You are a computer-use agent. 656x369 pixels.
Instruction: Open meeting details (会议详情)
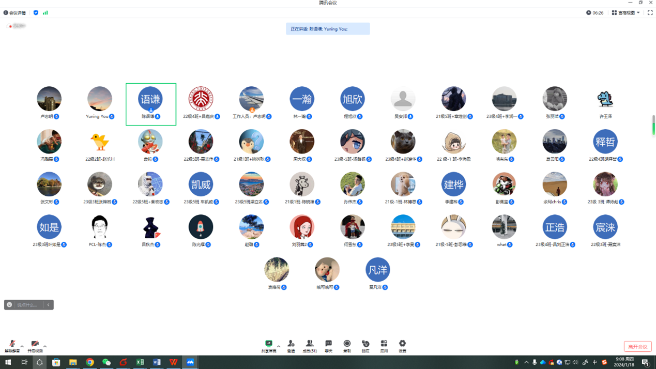point(14,13)
